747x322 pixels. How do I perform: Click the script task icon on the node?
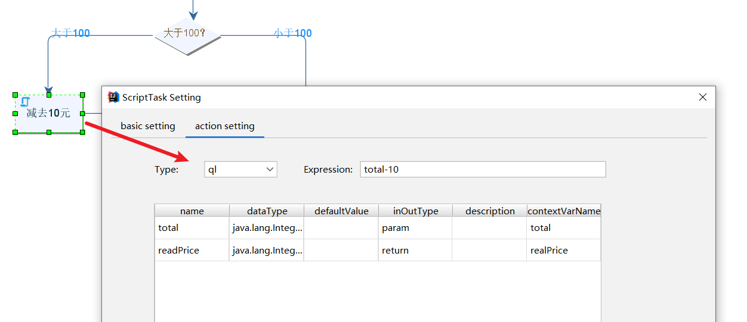click(25, 102)
